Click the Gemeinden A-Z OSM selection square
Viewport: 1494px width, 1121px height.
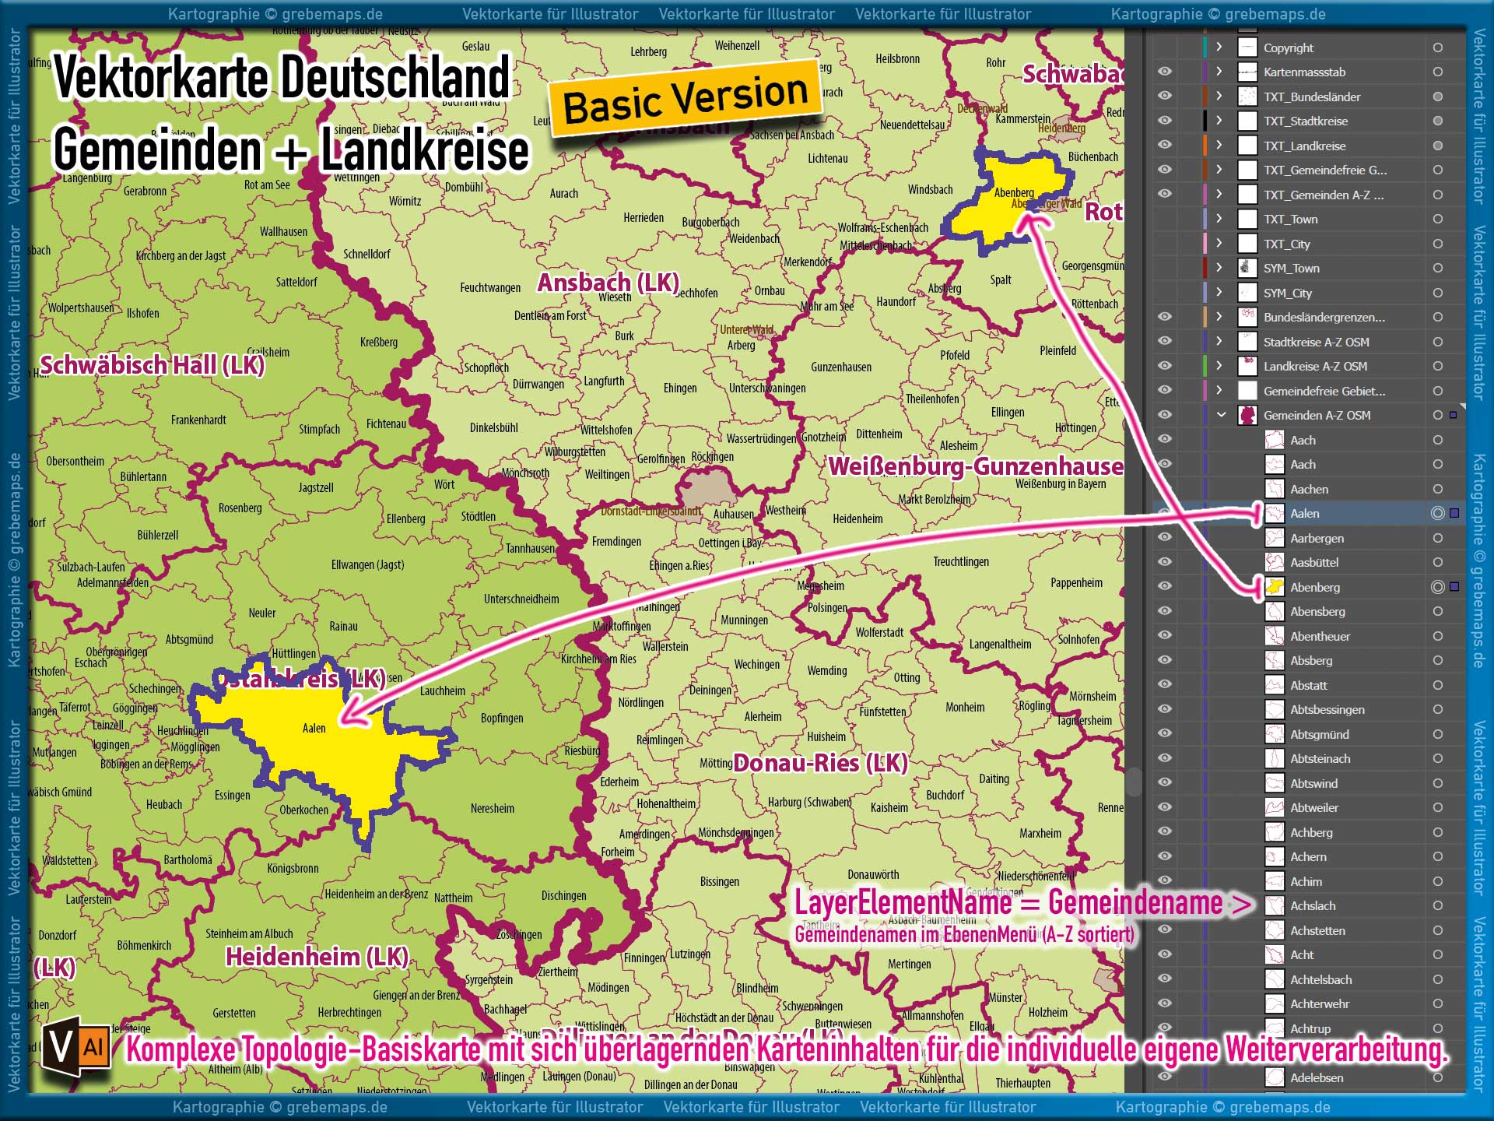click(1453, 415)
